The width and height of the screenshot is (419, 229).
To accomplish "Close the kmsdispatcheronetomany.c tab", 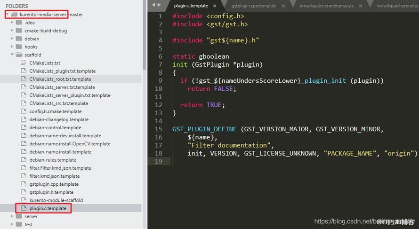I will (x=361, y=6).
